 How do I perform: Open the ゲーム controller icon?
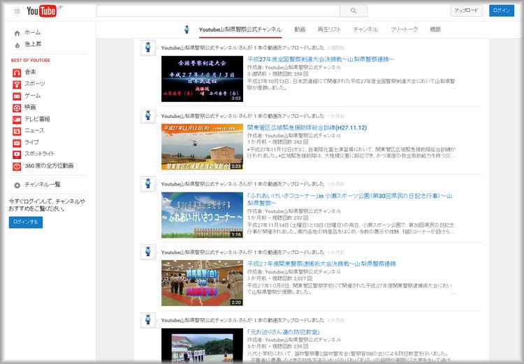coord(17,96)
